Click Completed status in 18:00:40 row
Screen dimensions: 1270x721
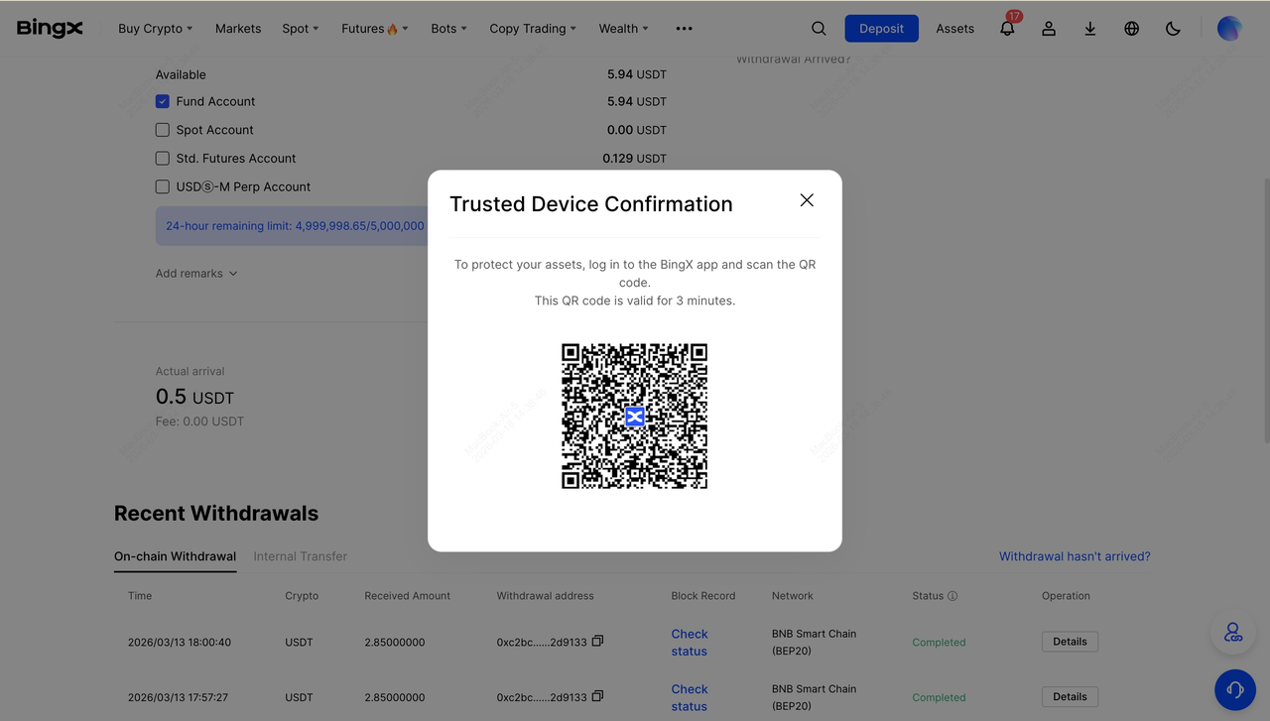[939, 643]
